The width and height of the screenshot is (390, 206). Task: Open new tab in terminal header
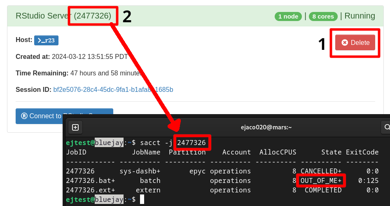75,127
